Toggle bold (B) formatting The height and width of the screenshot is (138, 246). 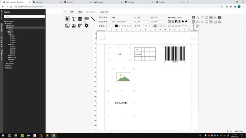120,26
